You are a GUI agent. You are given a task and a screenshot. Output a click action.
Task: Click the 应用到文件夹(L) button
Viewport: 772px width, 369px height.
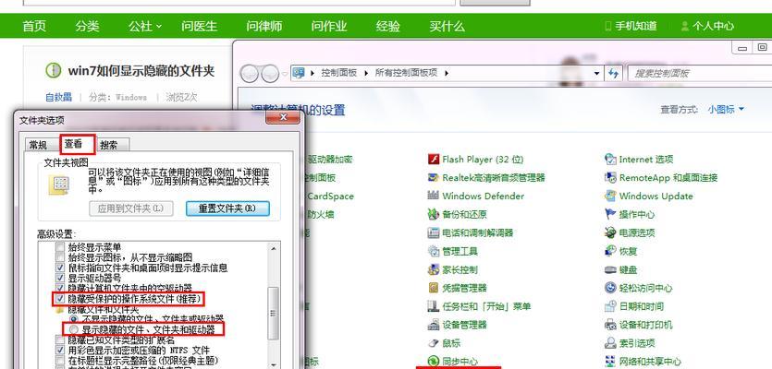131,208
